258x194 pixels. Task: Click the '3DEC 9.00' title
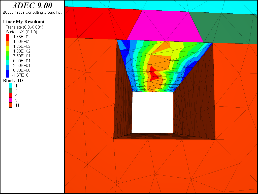point(32,6)
